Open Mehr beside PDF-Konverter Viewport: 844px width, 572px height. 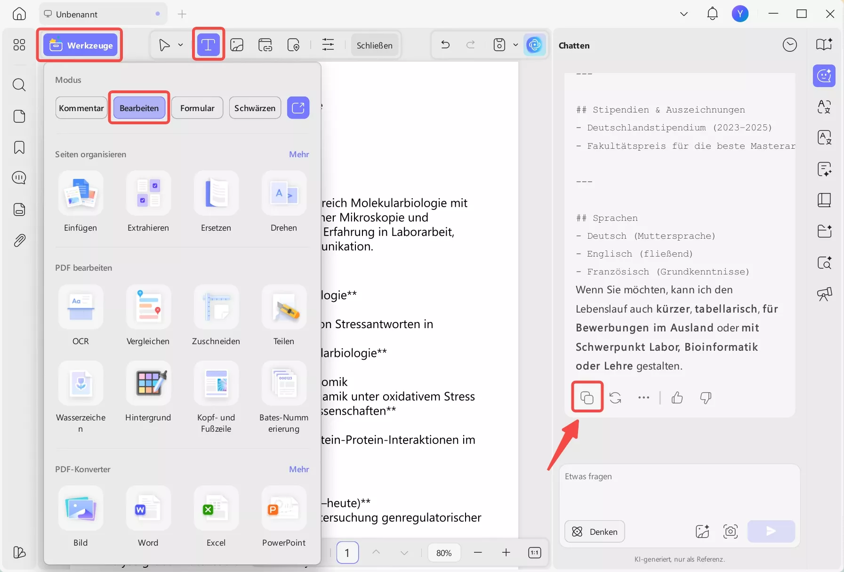pyautogui.click(x=299, y=469)
